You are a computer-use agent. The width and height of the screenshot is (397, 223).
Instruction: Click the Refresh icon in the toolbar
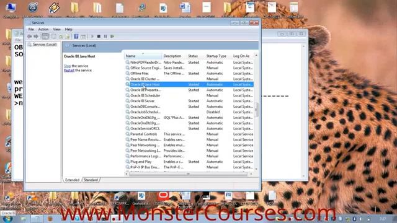coord(61,37)
